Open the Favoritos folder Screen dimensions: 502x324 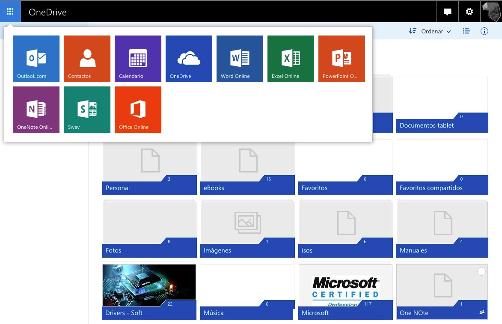(x=345, y=167)
